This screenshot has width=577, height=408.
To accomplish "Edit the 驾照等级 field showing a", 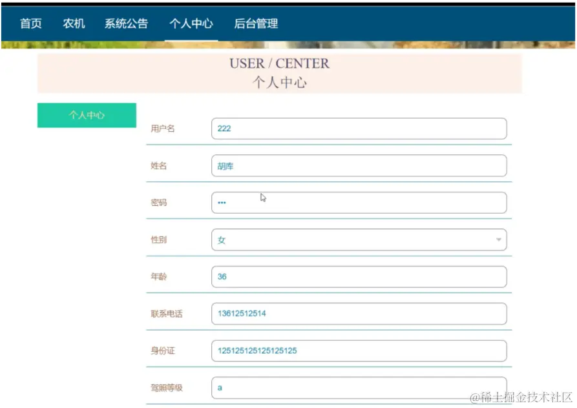I will click(359, 387).
